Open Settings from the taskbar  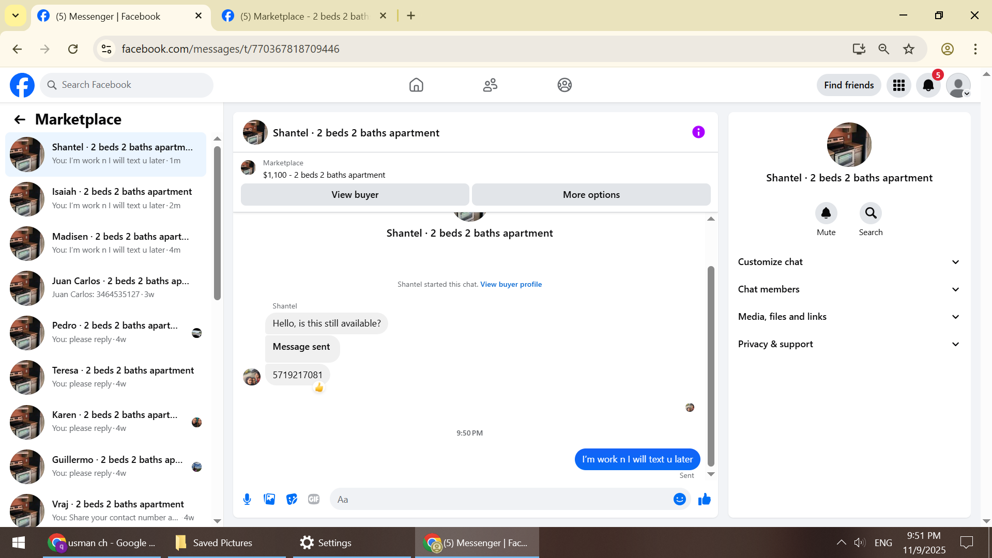352,542
